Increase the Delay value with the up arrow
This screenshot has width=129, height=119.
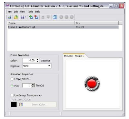coord(37,59)
